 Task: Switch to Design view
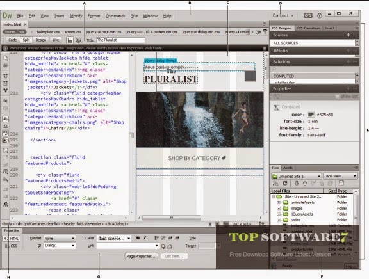41,40
